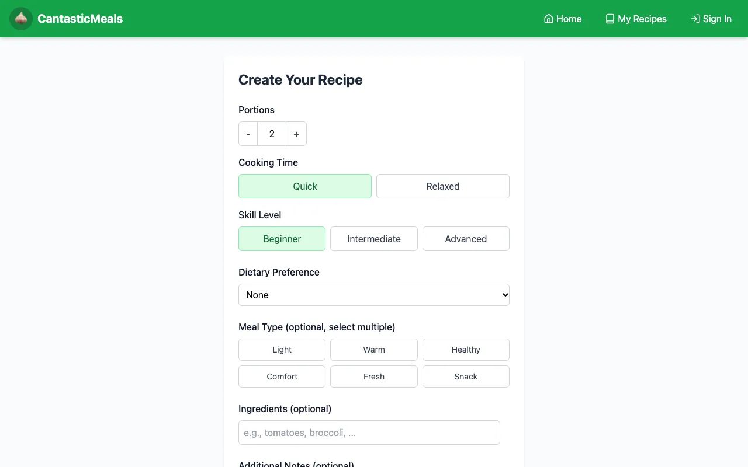The height and width of the screenshot is (467, 748).
Task: Choose Intermediate skill level
Action: pos(374,239)
